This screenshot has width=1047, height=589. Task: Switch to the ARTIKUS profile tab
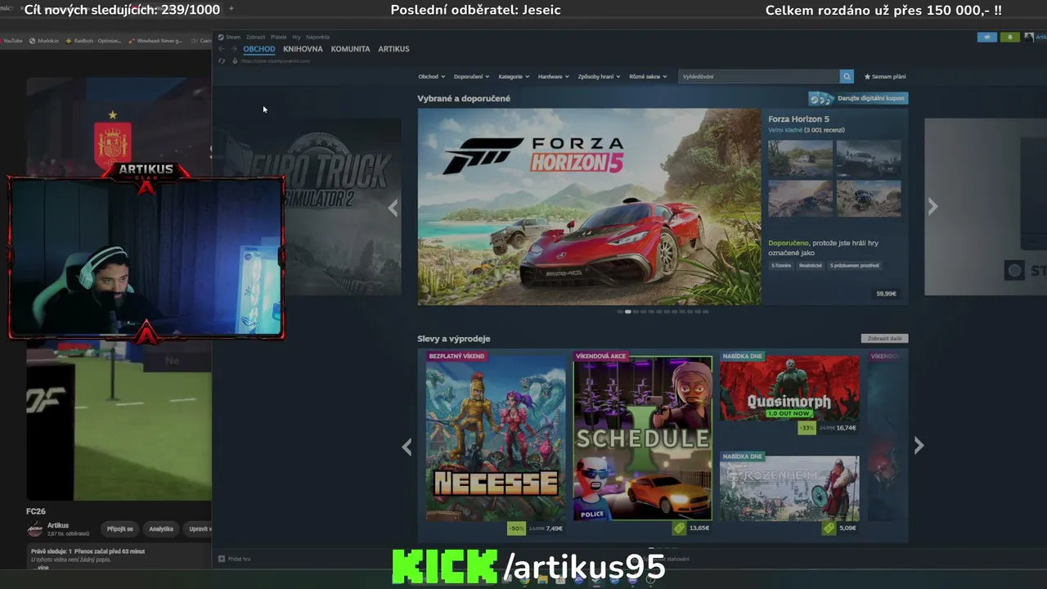tap(393, 49)
